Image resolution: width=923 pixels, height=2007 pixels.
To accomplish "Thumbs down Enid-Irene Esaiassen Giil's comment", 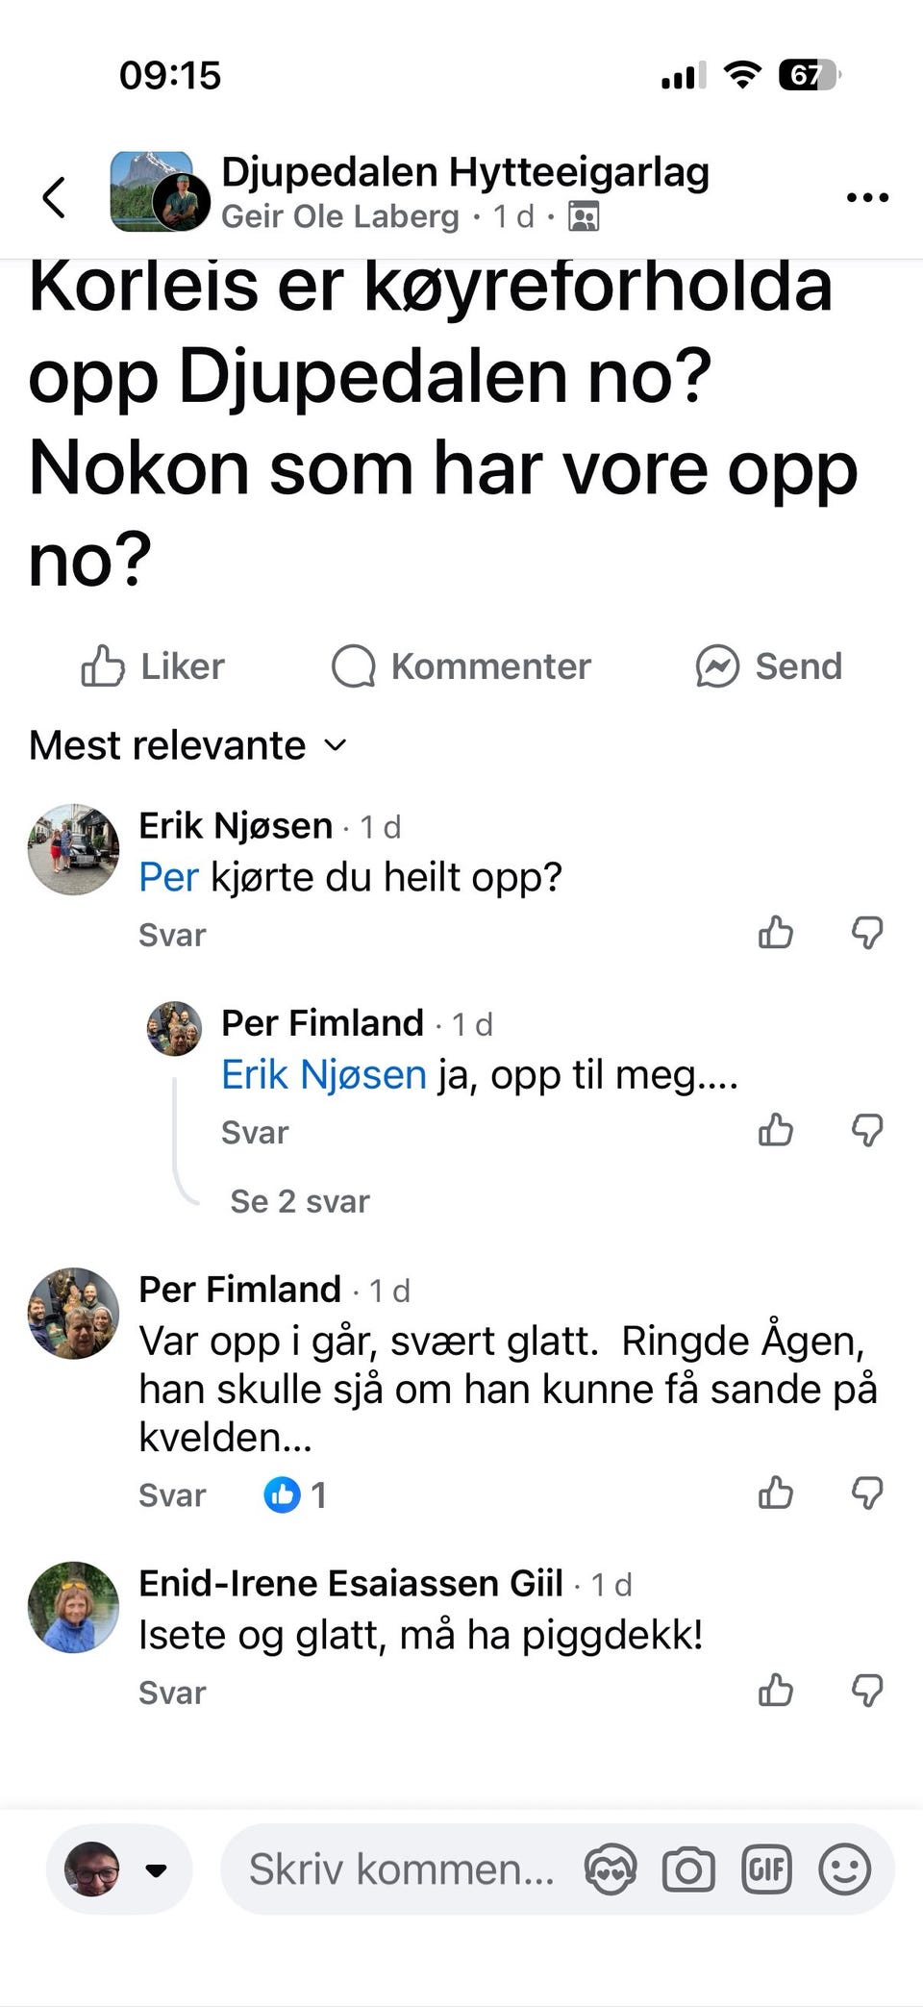I will [867, 1690].
